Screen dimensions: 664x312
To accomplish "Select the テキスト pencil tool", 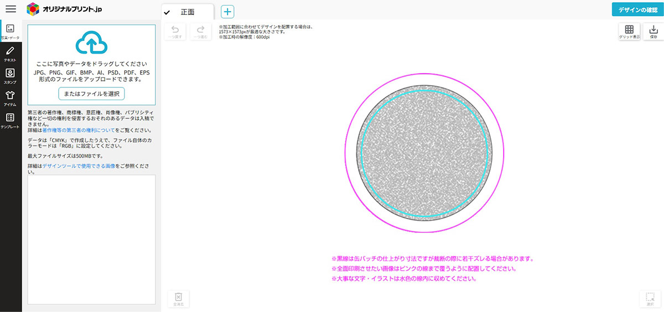I will tap(11, 54).
